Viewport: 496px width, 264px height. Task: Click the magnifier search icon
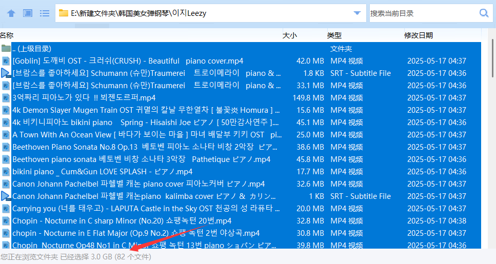(x=483, y=13)
